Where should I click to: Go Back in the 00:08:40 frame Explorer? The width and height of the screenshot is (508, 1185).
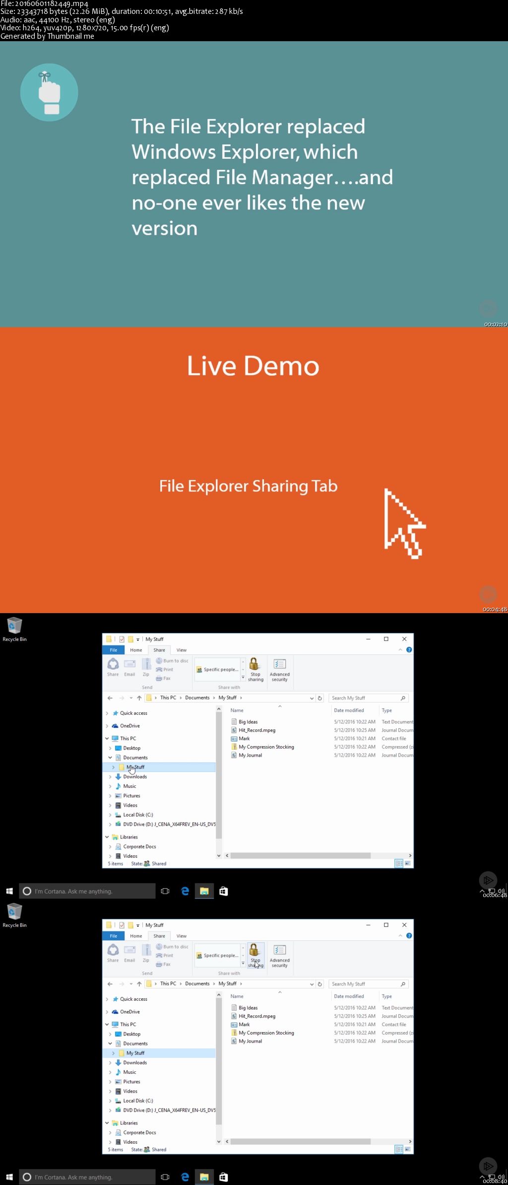click(110, 984)
